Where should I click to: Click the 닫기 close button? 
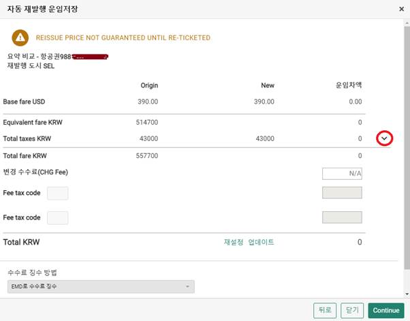(x=352, y=310)
